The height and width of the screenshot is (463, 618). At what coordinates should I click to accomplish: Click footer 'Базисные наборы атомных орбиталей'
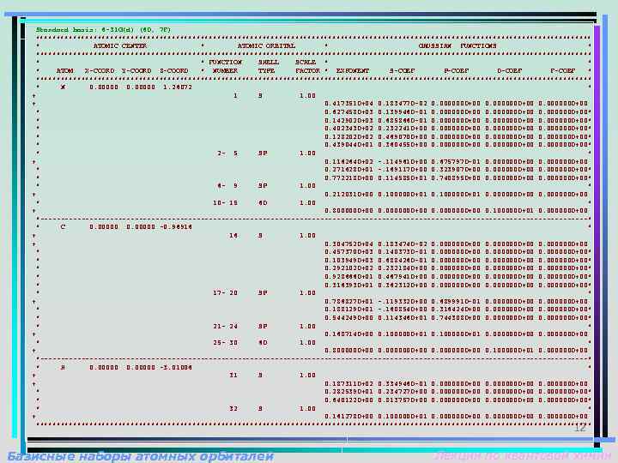(x=140, y=457)
